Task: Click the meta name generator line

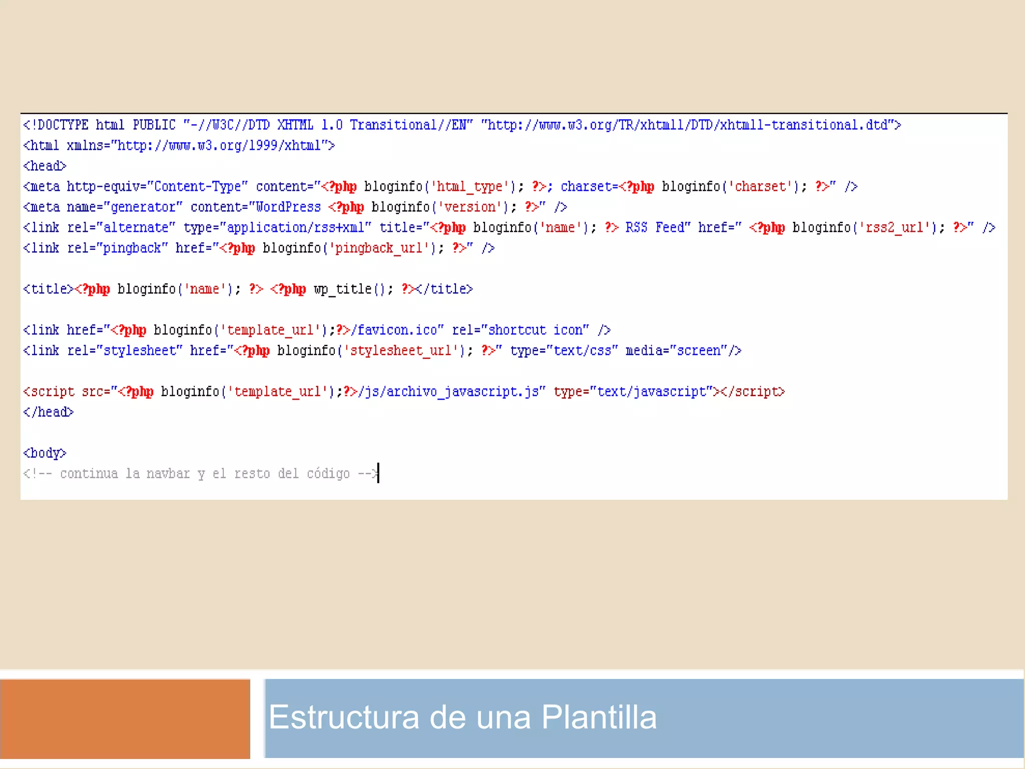Action: click(x=295, y=207)
